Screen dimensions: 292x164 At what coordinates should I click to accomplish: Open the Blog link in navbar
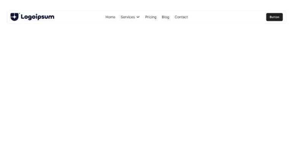pos(165,17)
